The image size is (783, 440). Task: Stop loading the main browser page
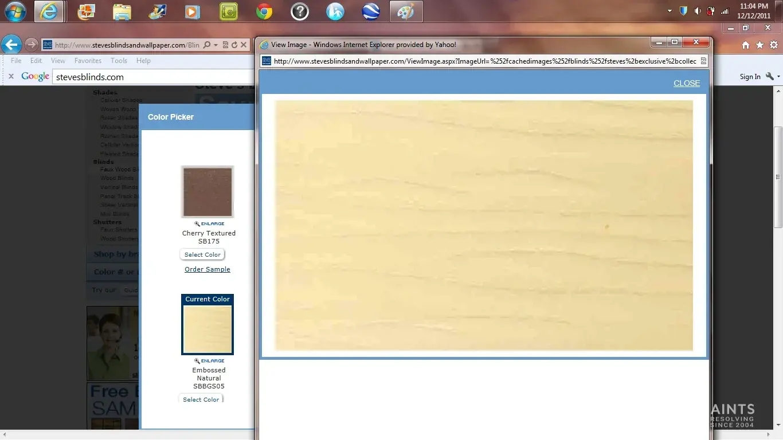[x=244, y=45]
